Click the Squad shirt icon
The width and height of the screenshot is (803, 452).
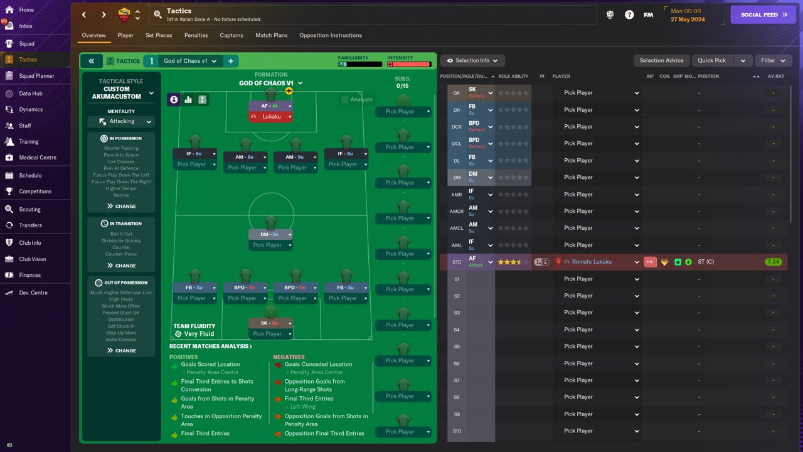(9, 44)
